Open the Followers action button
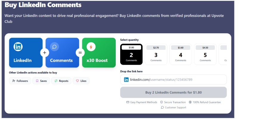 pyautogui.click(x=20, y=81)
